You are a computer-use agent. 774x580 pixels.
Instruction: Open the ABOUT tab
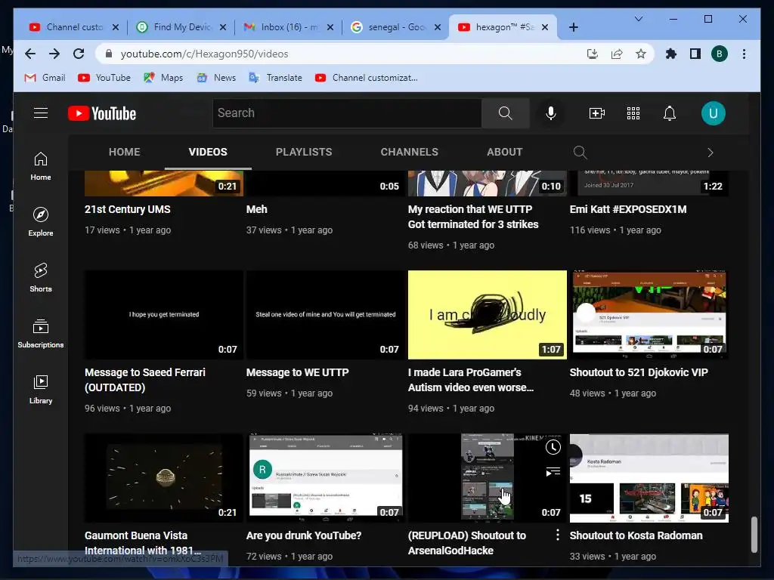click(504, 152)
